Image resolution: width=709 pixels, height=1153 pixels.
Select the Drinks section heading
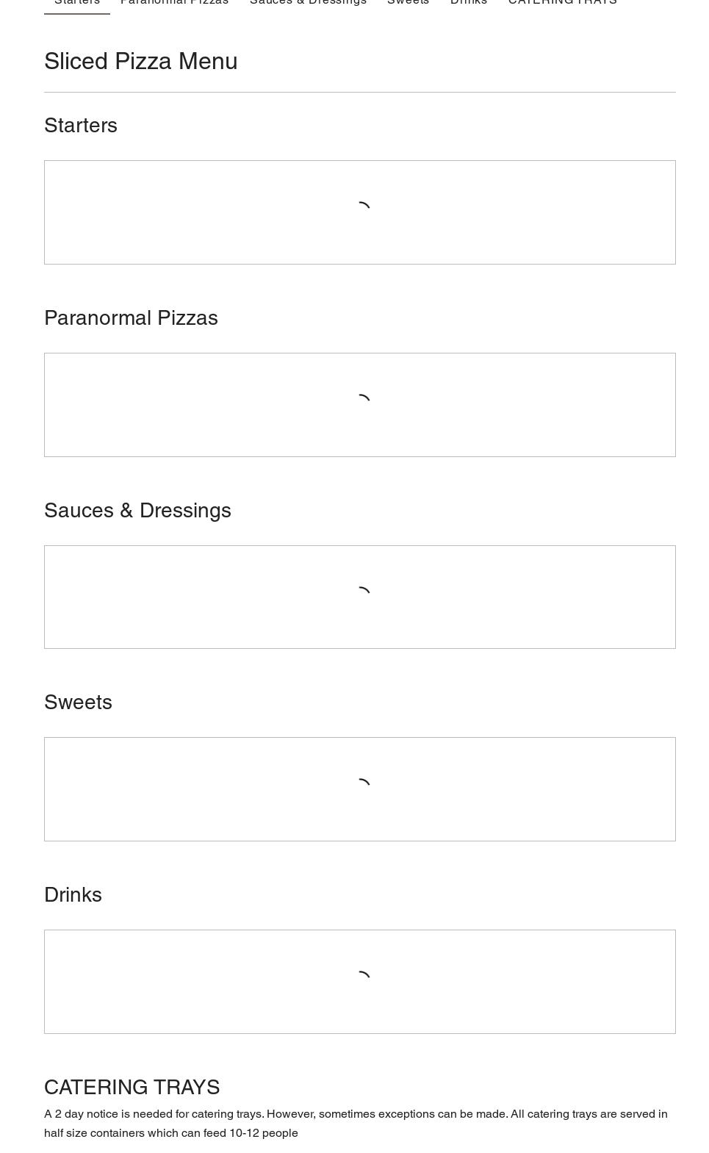(x=73, y=895)
